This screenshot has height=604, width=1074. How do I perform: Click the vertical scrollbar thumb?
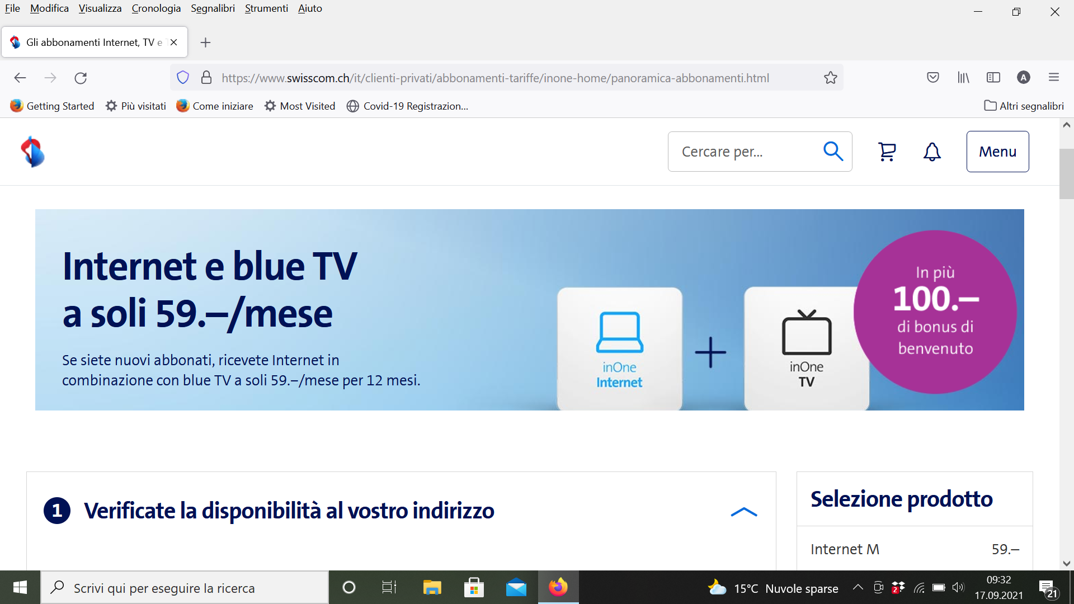1066,174
